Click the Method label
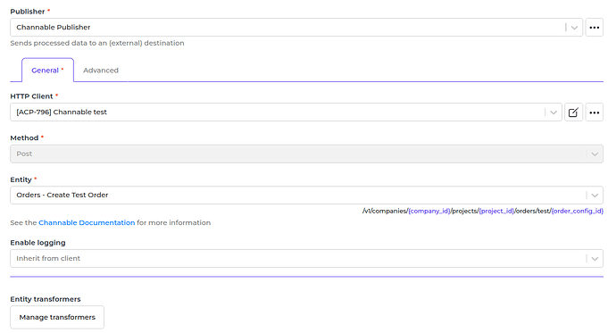 24,138
